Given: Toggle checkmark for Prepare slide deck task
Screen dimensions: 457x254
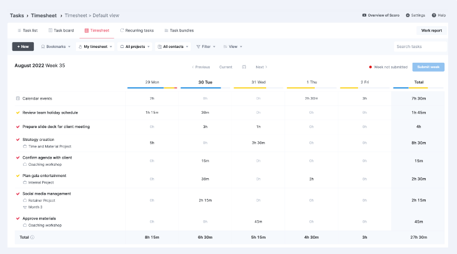Looking at the screenshot, I should [18, 127].
